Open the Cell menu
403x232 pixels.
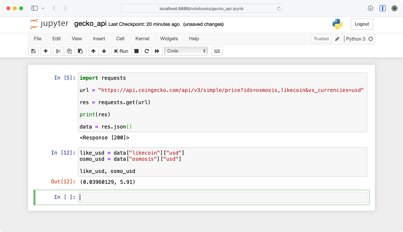click(x=120, y=39)
